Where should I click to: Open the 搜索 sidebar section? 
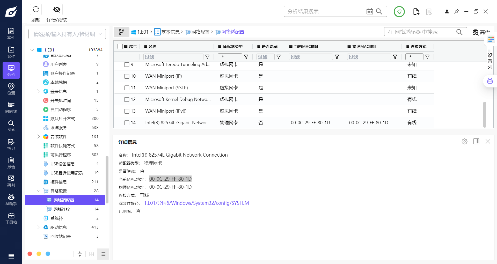click(x=11, y=126)
